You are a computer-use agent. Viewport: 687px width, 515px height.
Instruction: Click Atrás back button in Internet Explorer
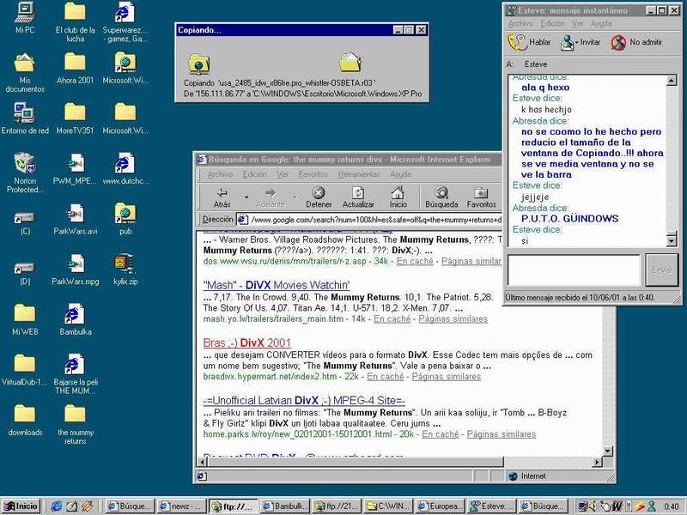[222, 197]
